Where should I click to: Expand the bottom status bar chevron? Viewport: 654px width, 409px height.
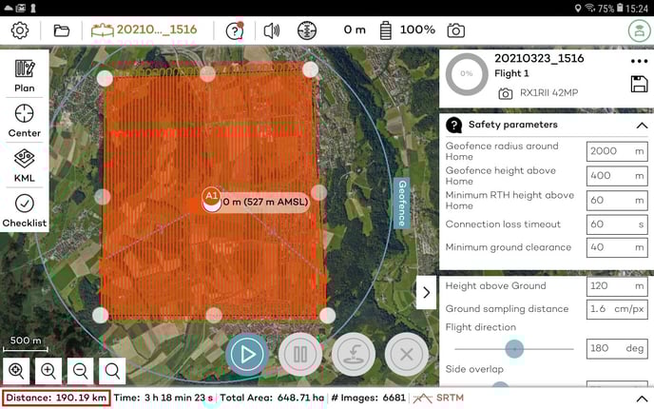click(x=642, y=398)
